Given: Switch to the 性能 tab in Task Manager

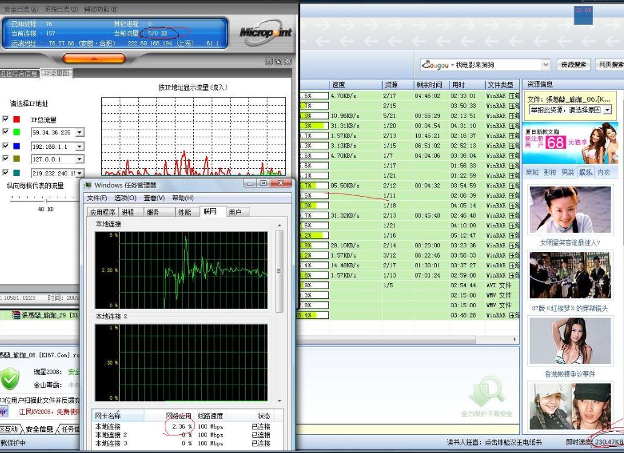Looking at the screenshot, I should click(x=184, y=212).
